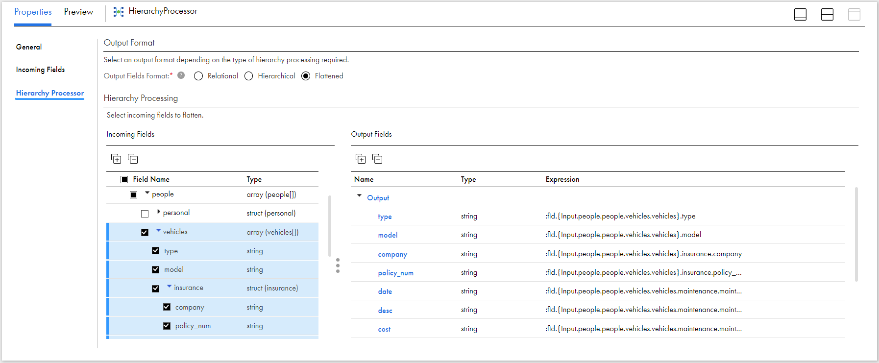Click the expression ending in '.insurance.company'
The height and width of the screenshot is (363, 879).
tap(643, 254)
